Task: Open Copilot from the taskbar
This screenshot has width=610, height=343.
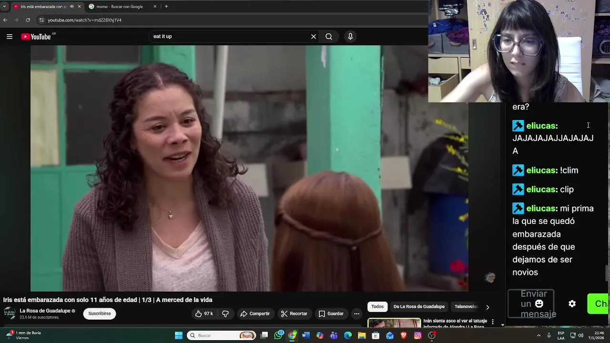Action: coord(320,335)
